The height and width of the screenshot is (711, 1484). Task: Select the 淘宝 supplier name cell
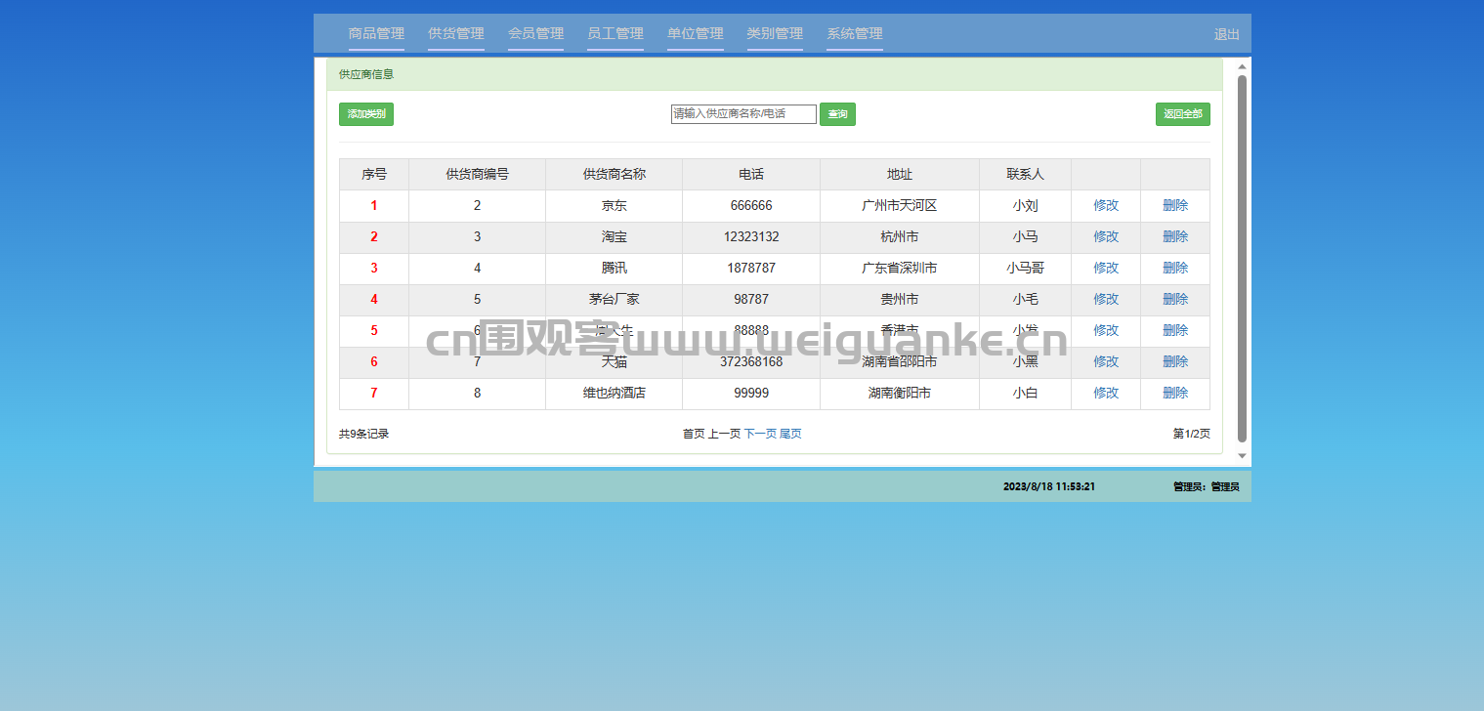pos(615,236)
